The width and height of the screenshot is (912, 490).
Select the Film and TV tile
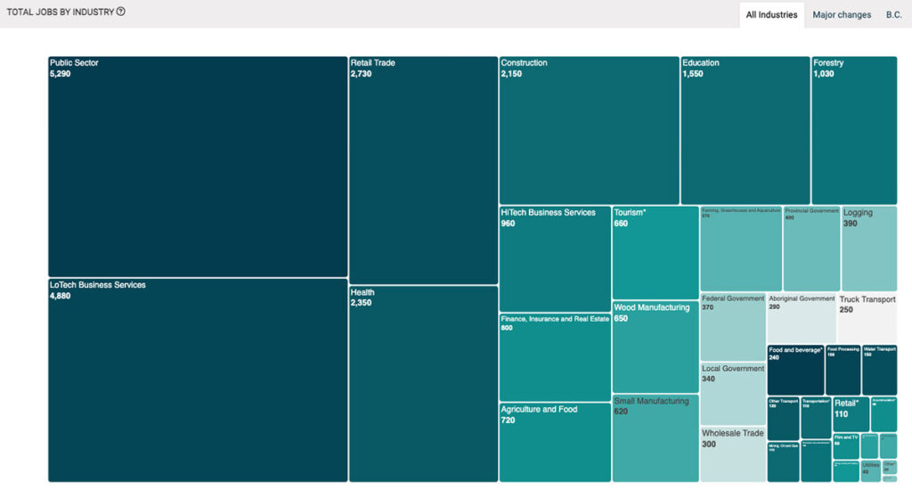846,445
